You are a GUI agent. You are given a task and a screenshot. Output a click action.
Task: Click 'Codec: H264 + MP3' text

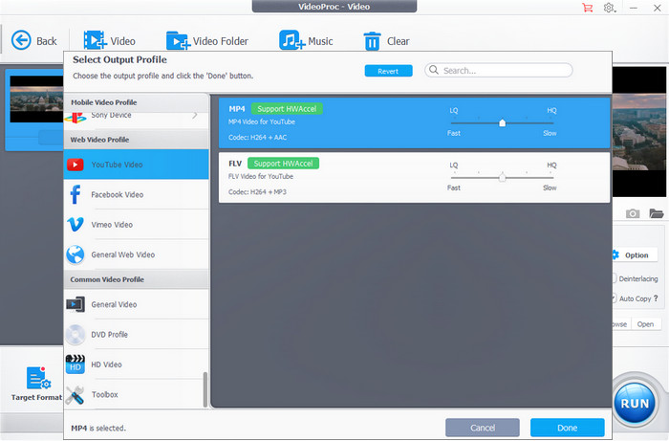257,192
